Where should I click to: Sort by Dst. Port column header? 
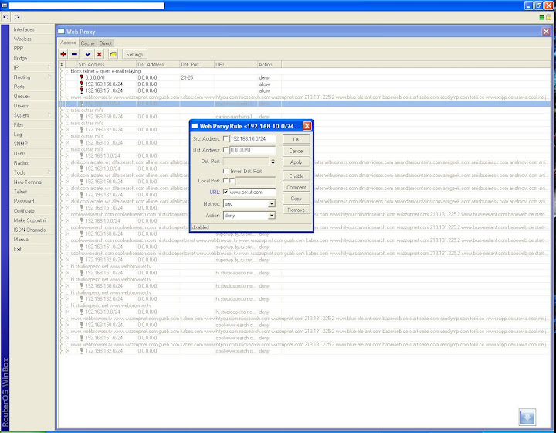197,64
